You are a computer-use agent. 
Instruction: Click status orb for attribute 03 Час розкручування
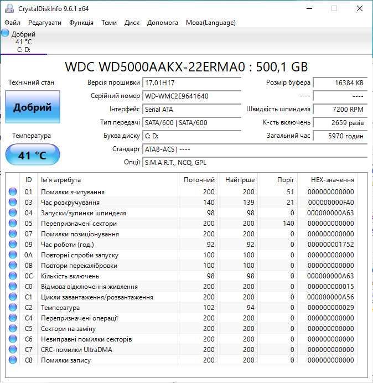pyautogui.click(x=13, y=202)
